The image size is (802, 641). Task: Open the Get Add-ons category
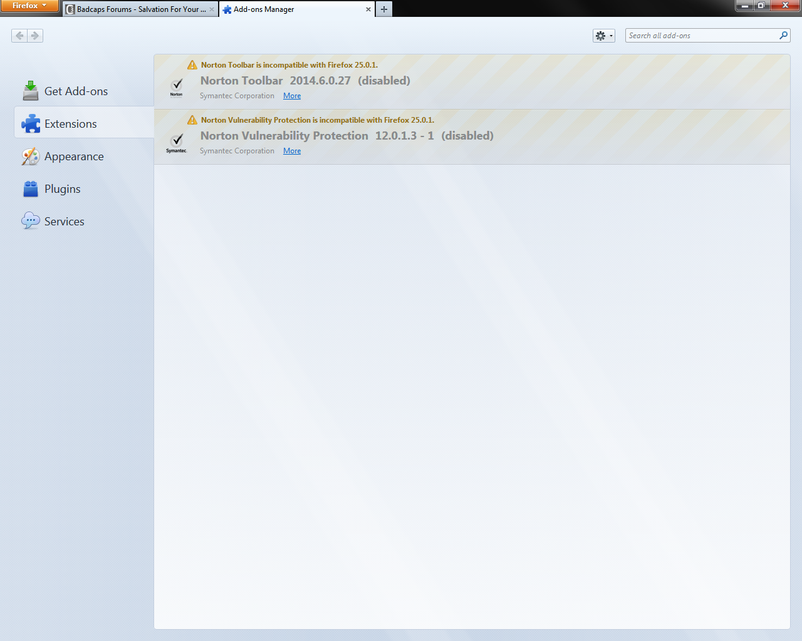tap(84, 91)
